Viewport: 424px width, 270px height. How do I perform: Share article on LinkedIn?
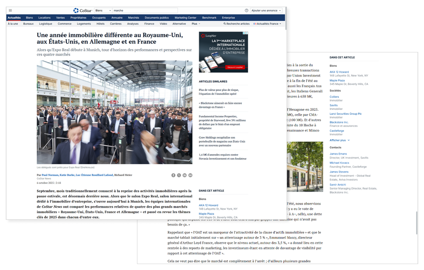[x=184, y=175]
